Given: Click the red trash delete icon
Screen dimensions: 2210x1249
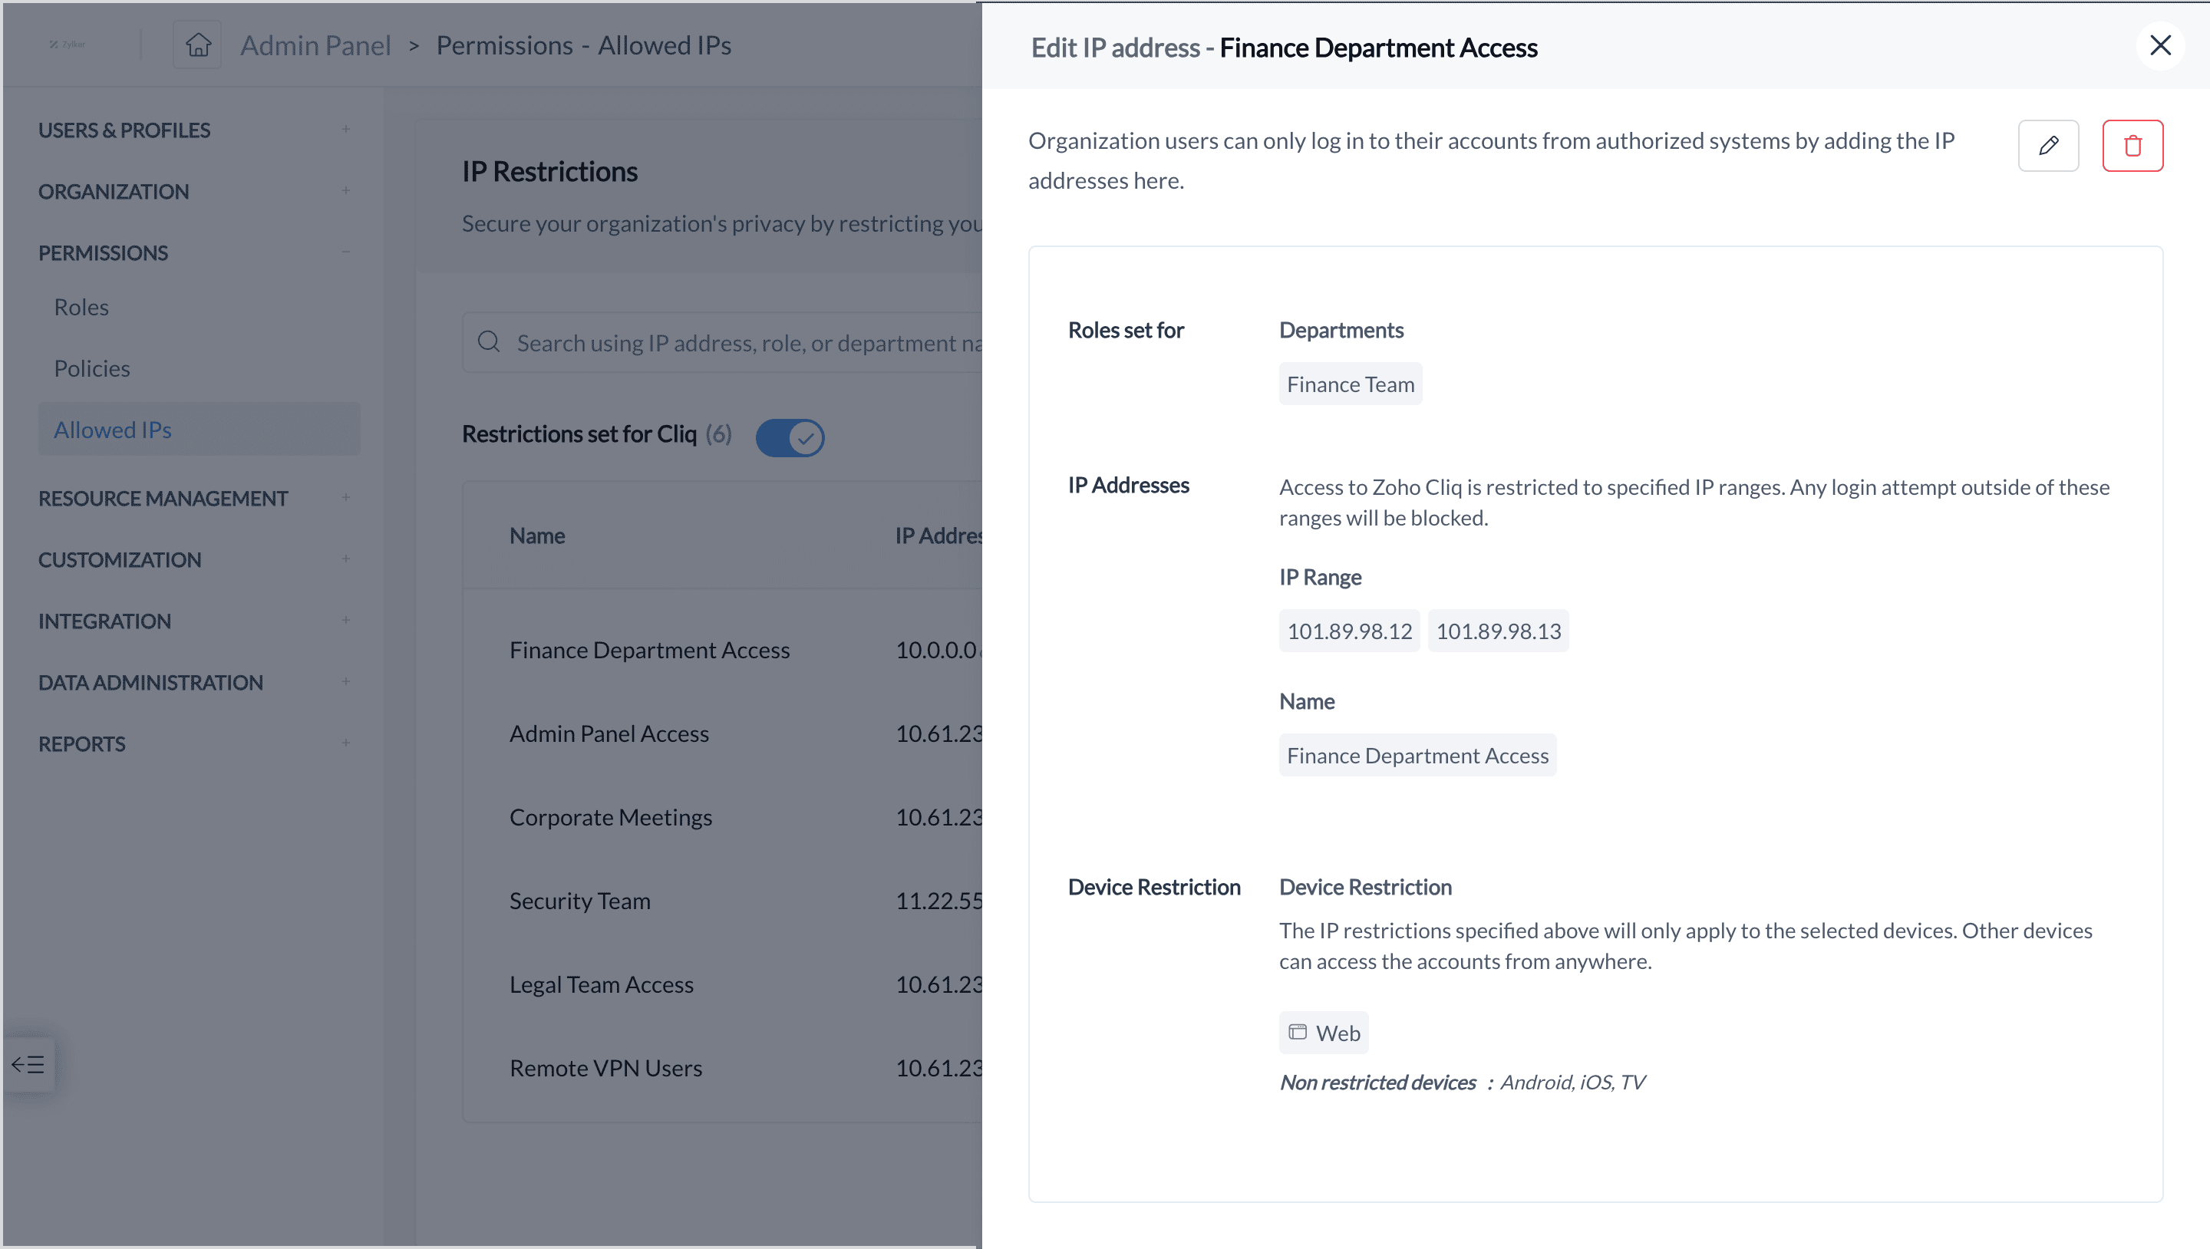Looking at the screenshot, I should (x=2132, y=146).
